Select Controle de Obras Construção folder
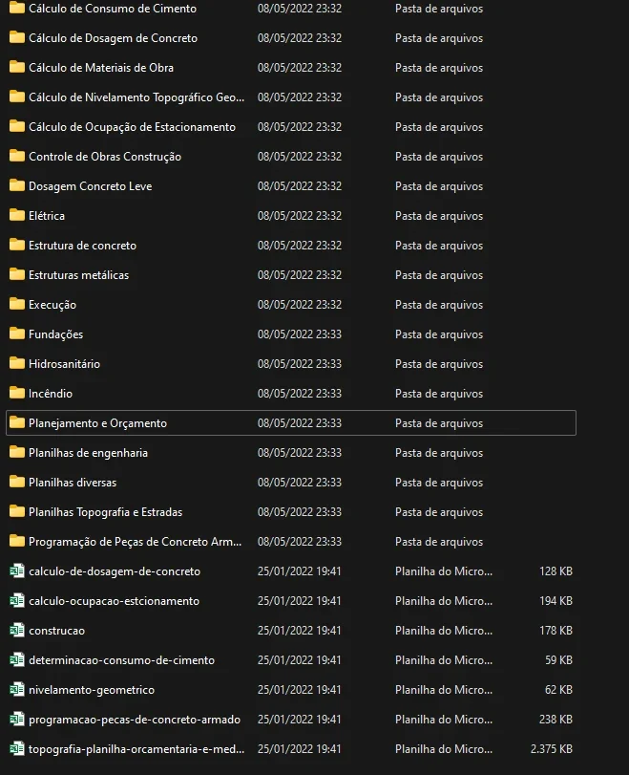629x775 pixels. pyautogui.click(x=291, y=157)
